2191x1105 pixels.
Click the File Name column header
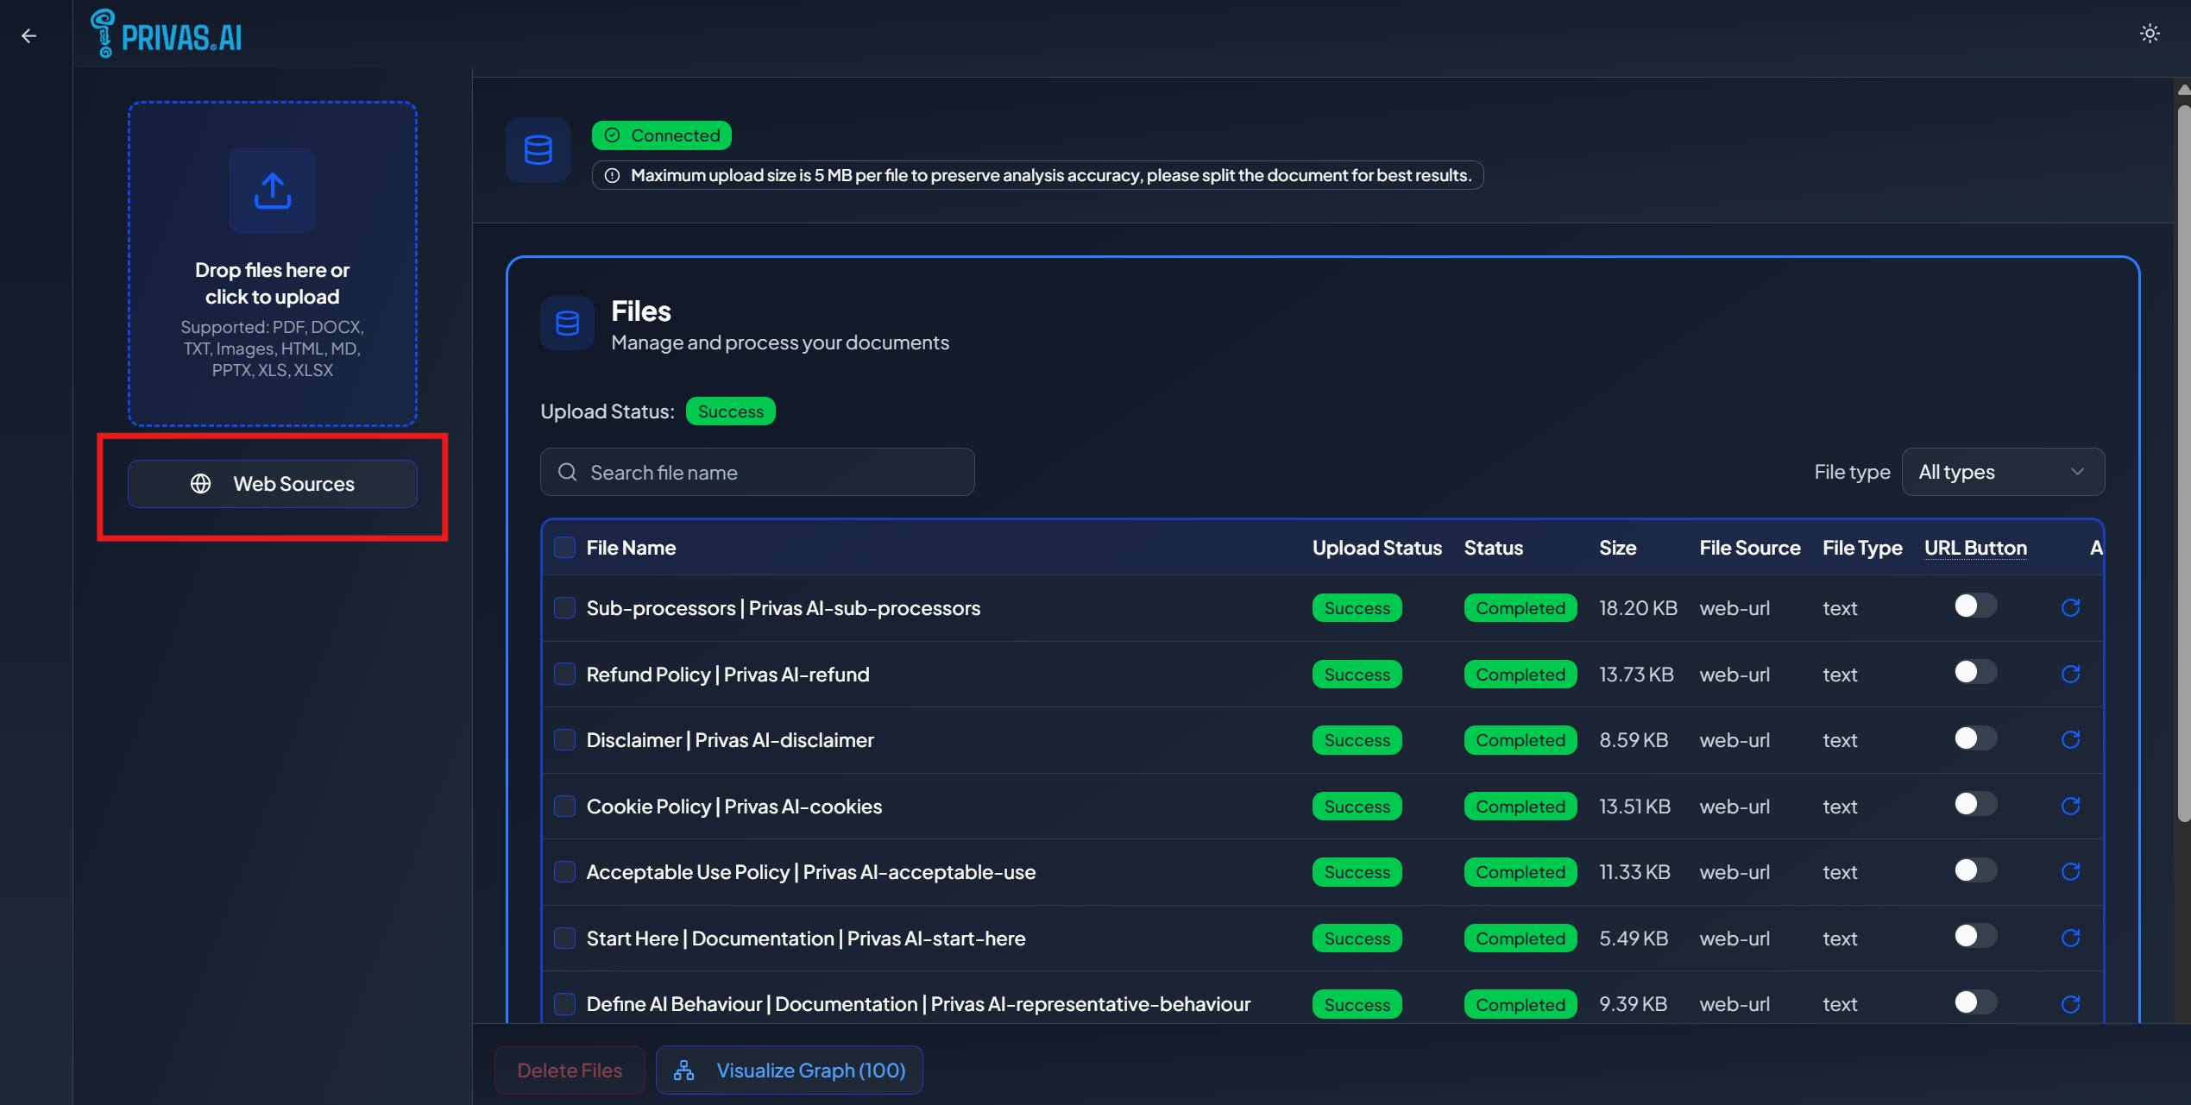click(x=631, y=548)
